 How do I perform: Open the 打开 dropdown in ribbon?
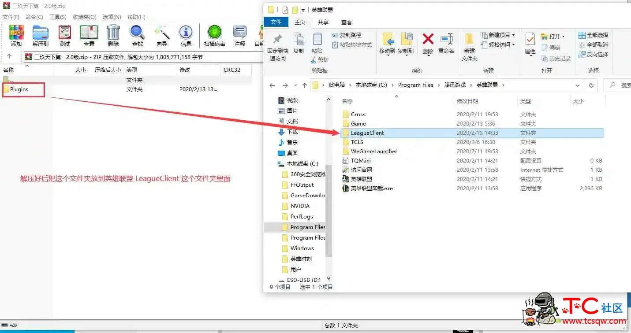point(553,36)
